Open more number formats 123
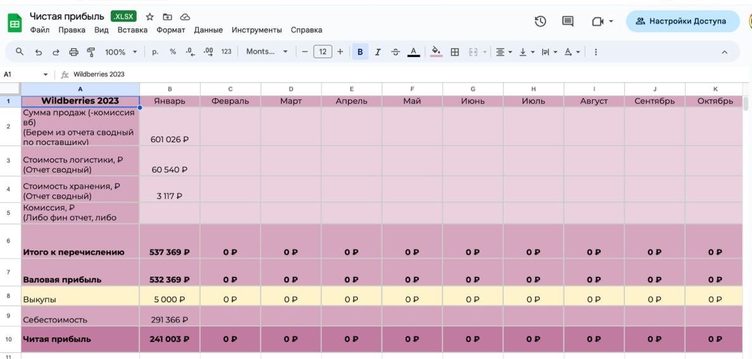The image size is (752, 359). 227,52
